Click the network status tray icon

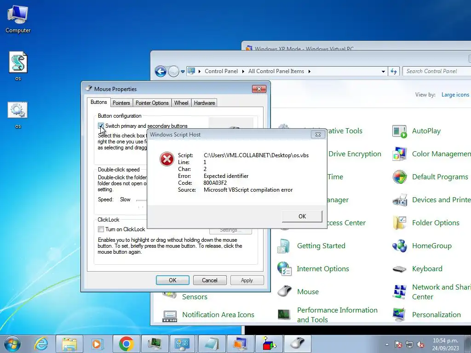click(409, 345)
